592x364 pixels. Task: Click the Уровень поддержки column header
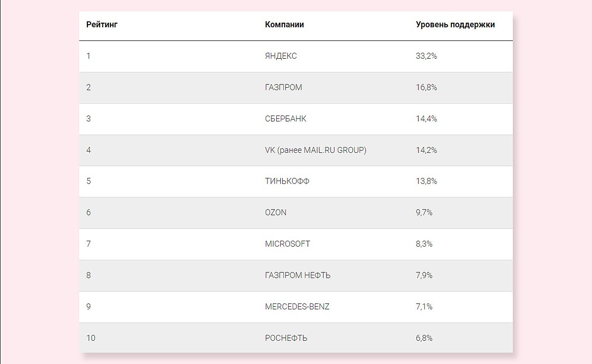click(455, 25)
